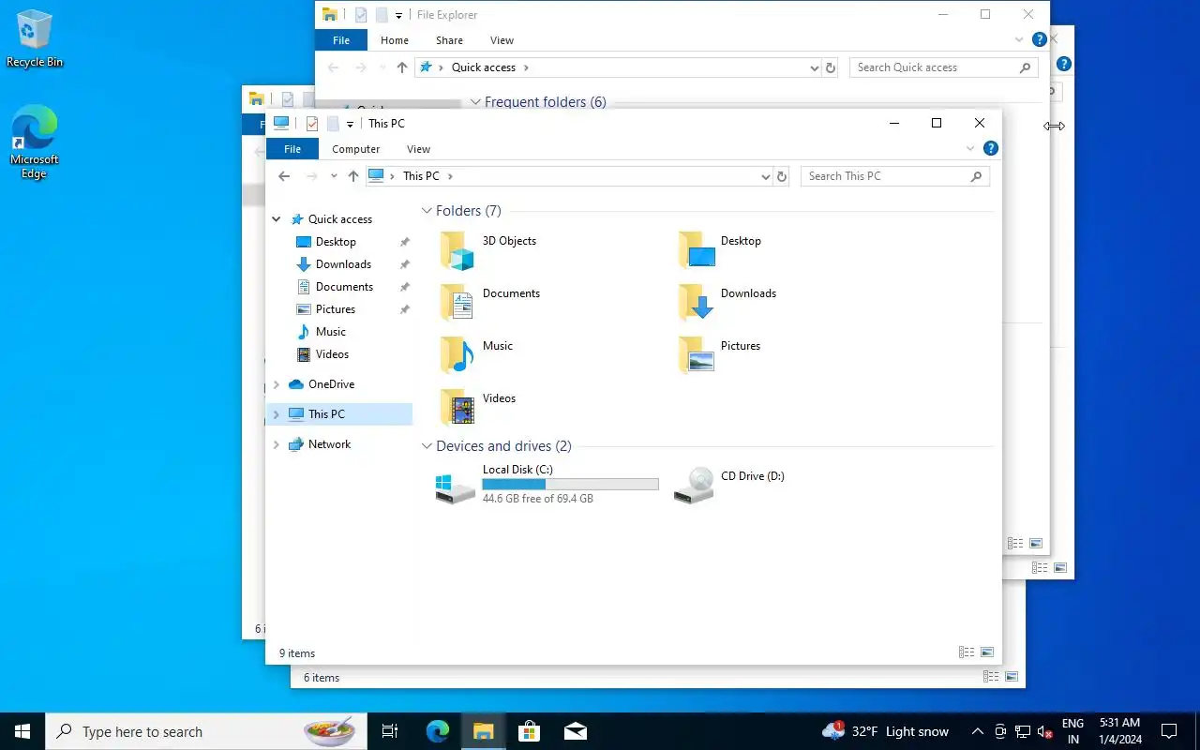Click the This PC address bar path
Viewport: 1200px width, 750px height.
point(422,176)
